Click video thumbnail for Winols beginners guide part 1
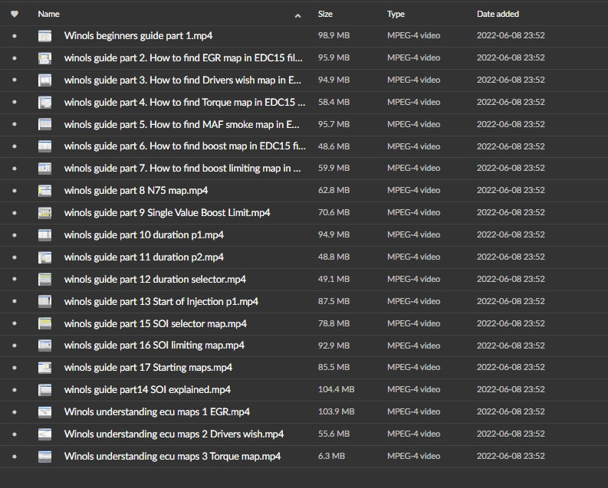 point(45,36)
